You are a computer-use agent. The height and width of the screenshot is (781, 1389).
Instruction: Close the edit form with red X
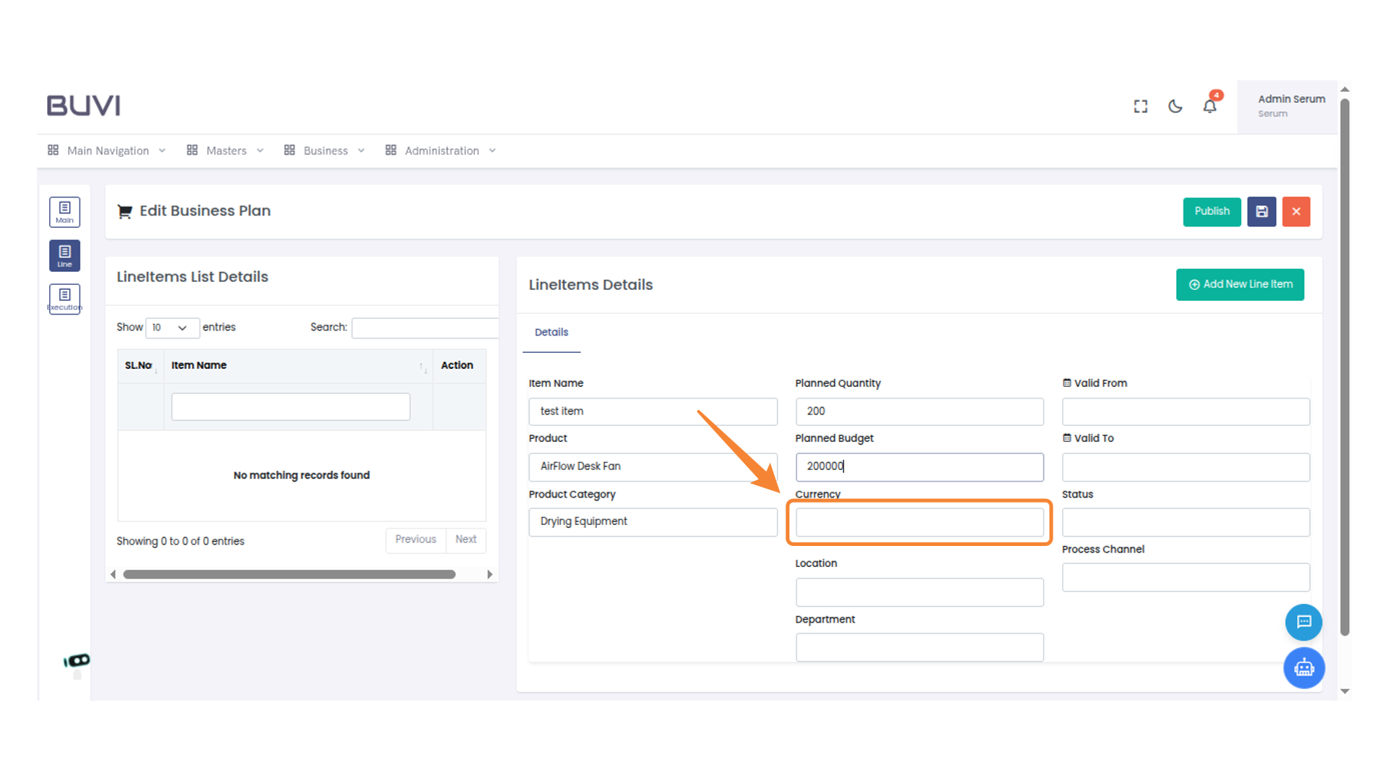pos(1296,212)
